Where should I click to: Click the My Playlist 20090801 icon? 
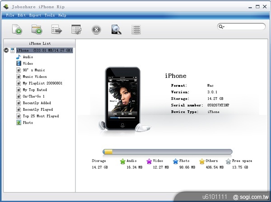(x=19, y=83)
